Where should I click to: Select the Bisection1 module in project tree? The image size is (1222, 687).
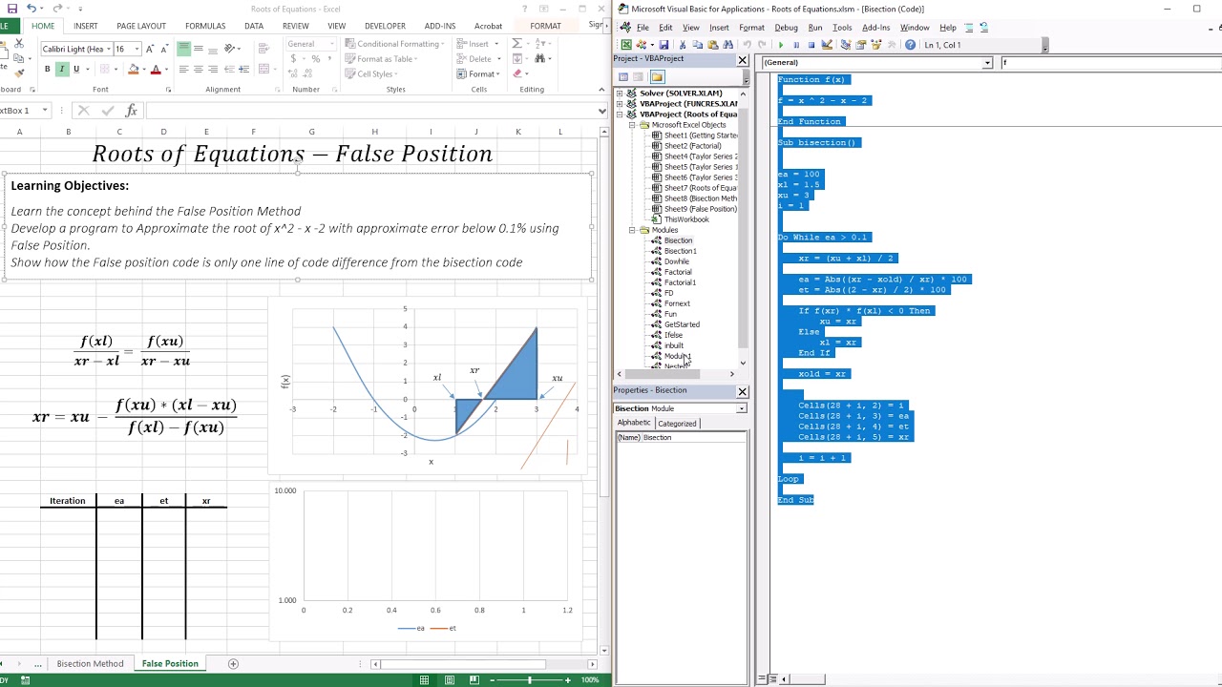coord(680,251)
